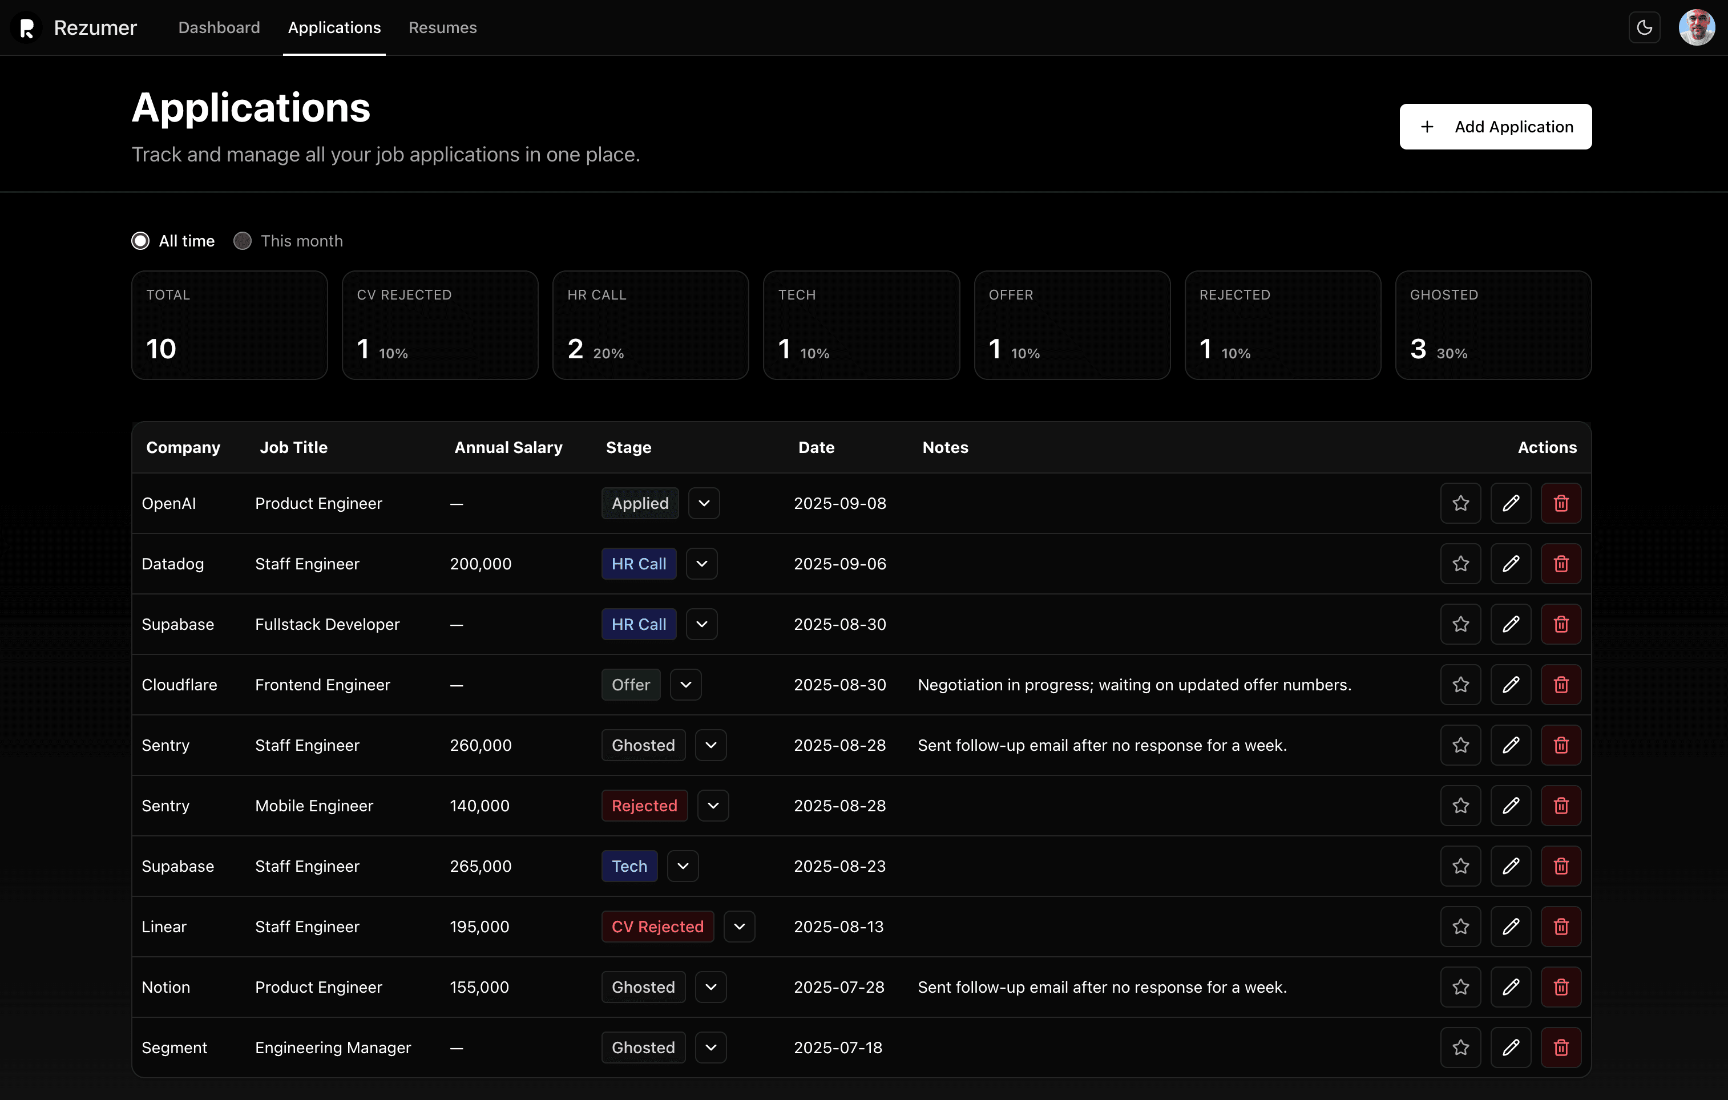The image size is (1728, 1100).
Task: Expand stage options for Supabase Fullstack Developer
Action: click(x=702, y=624)
